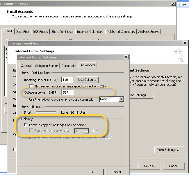Toggle 'Remove from server after' checkbox
The image size is (189, 175).
tap(31, 131)
